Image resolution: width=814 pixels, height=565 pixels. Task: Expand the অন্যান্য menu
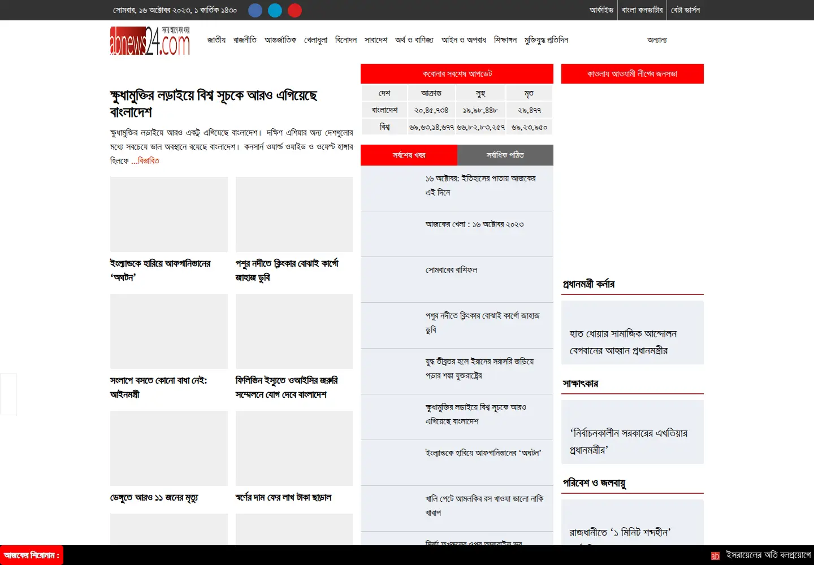point(657,40)
